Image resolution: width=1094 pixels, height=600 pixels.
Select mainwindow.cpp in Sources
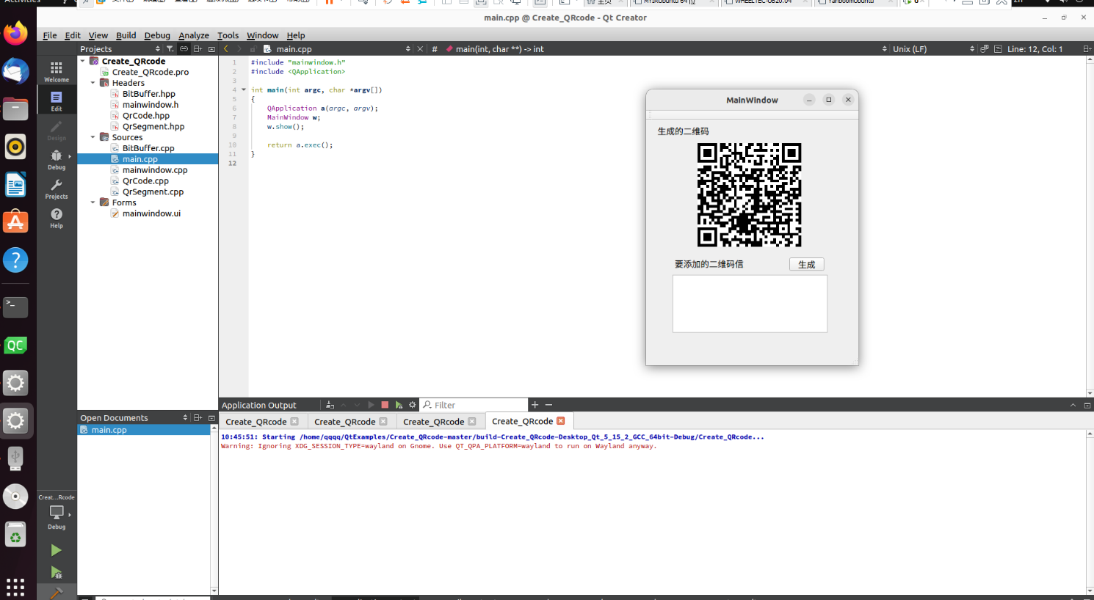pyautogui.click(x=155, y=170)
